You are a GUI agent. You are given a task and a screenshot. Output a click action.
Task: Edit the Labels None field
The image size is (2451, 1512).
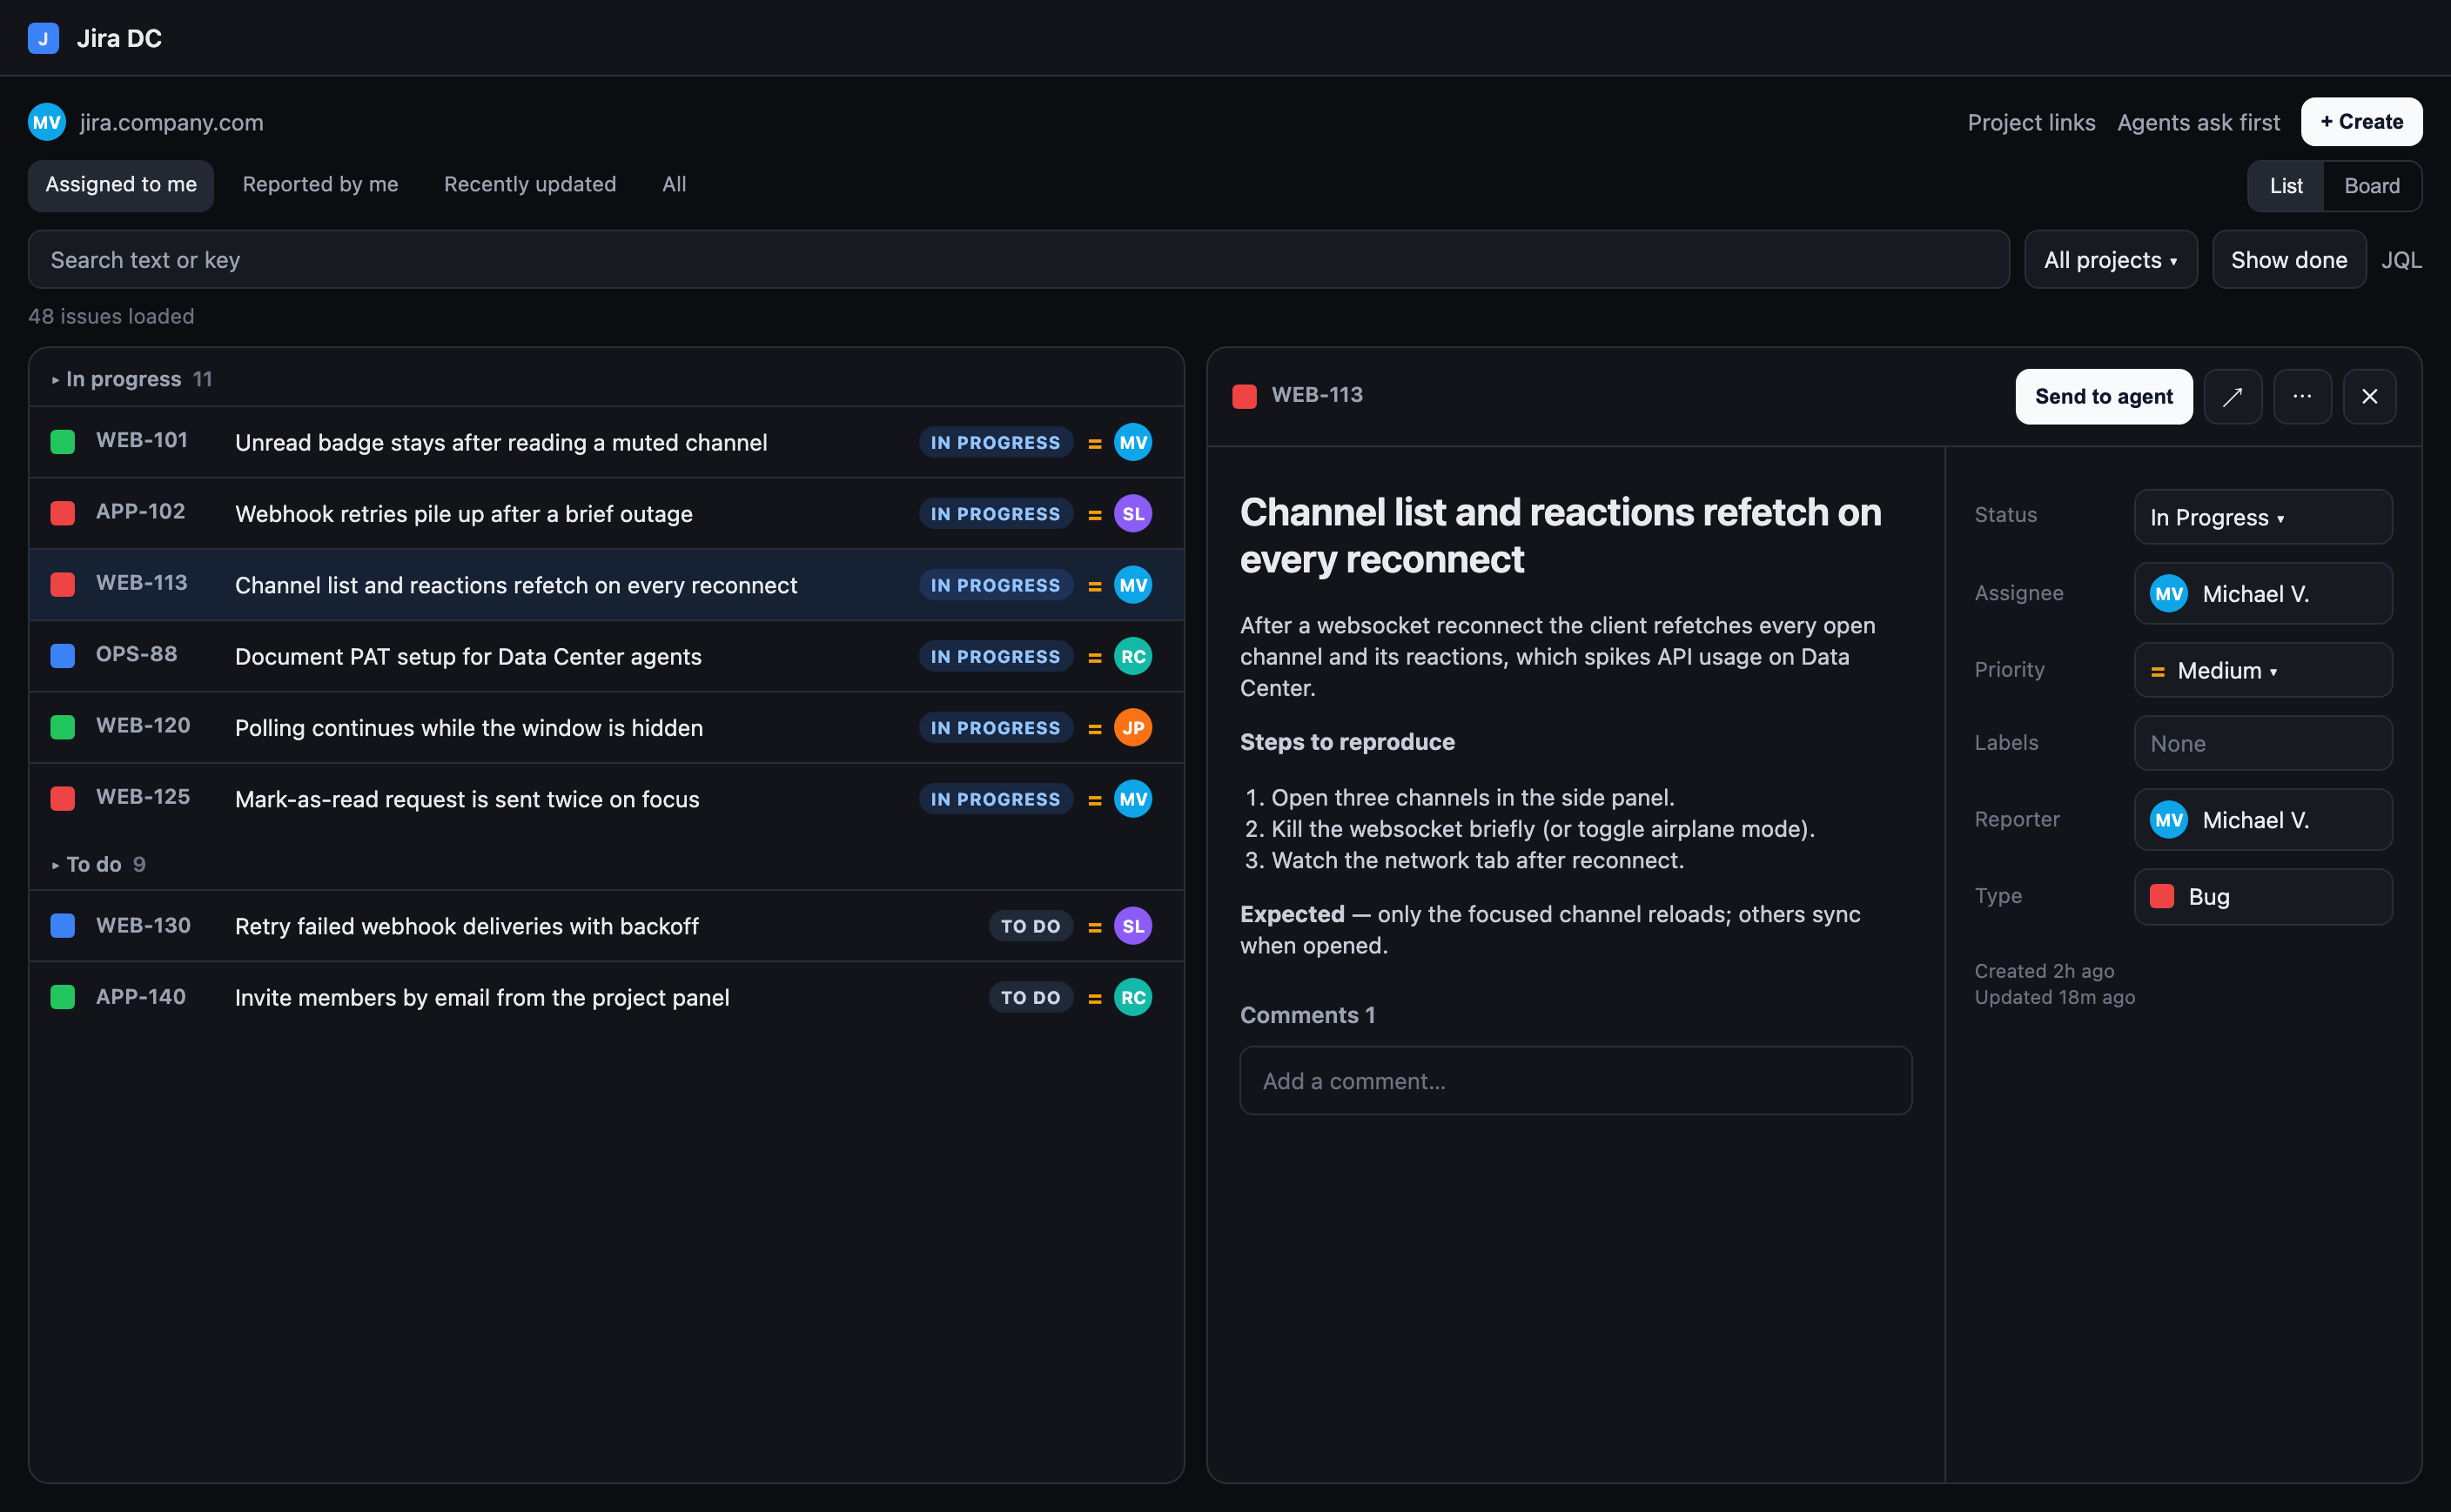[x=2262, y=743]
